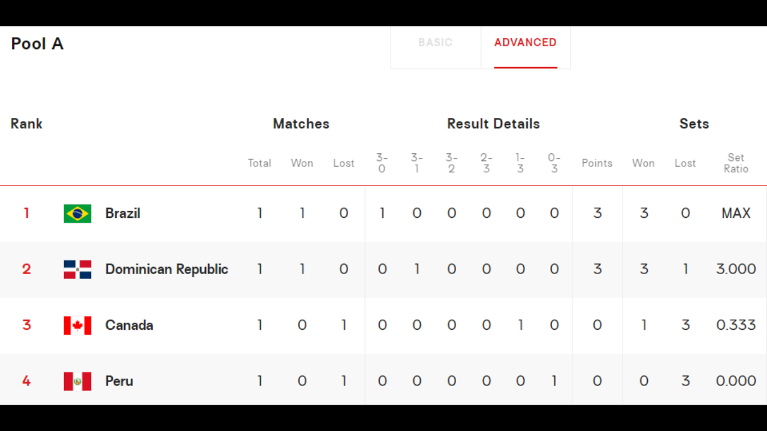The width and height of the screenshot is (767, 431).
Task: Open the Brazil team link
Action: tap(123, 214)
